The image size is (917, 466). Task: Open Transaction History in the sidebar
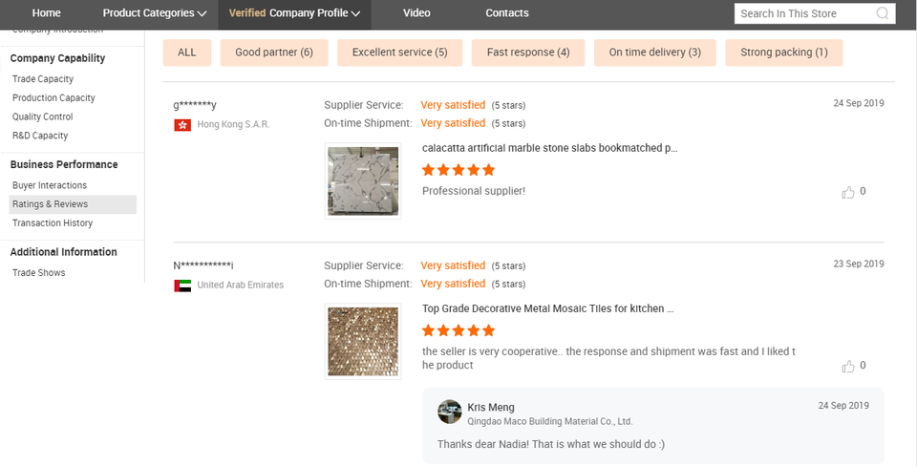pos(53,223)
